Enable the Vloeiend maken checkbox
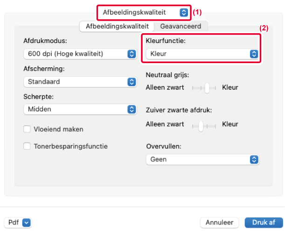This screenshot has height=231, width=285. tap(27, 129)
